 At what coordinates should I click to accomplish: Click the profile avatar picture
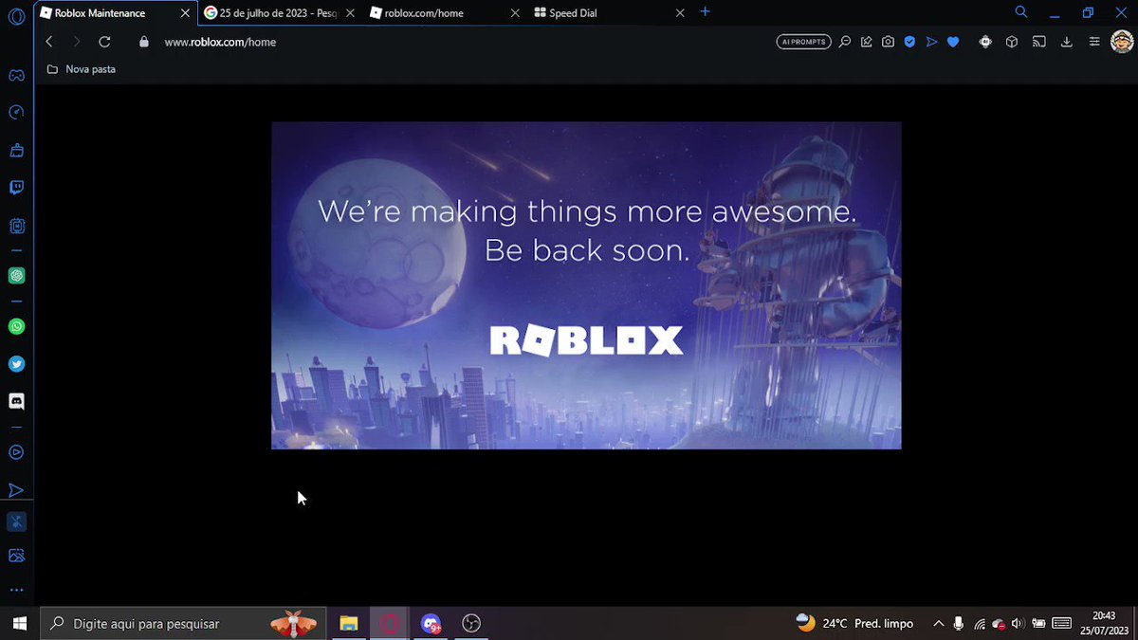click(1122, 42)
